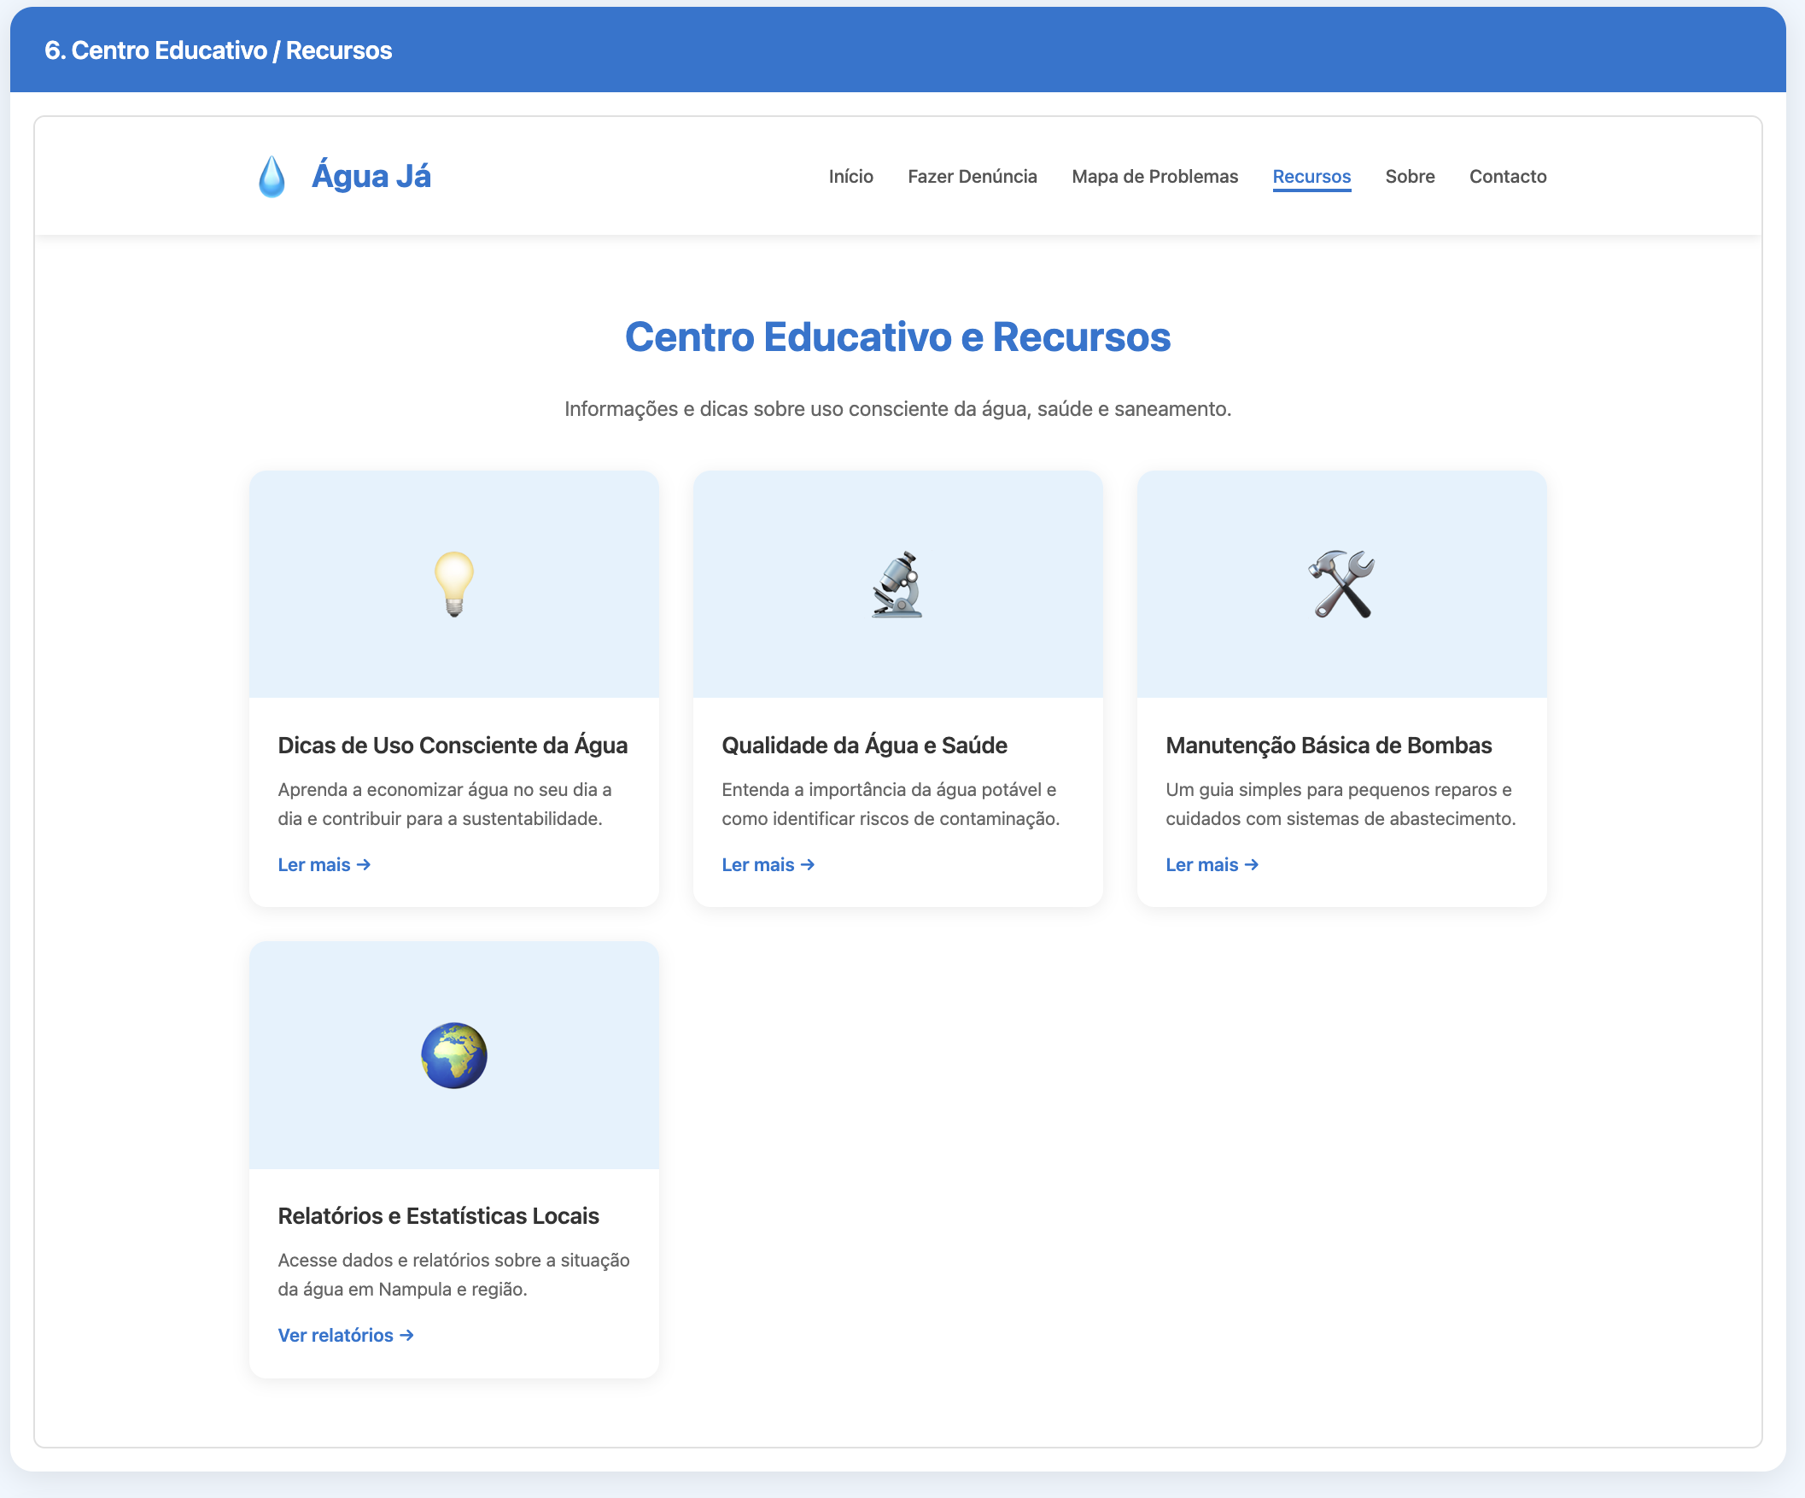This screenshot has width=1805, height=1498.
Task: Click the Relatórios e Estatísticas Locais heading
Action: 437,1216
